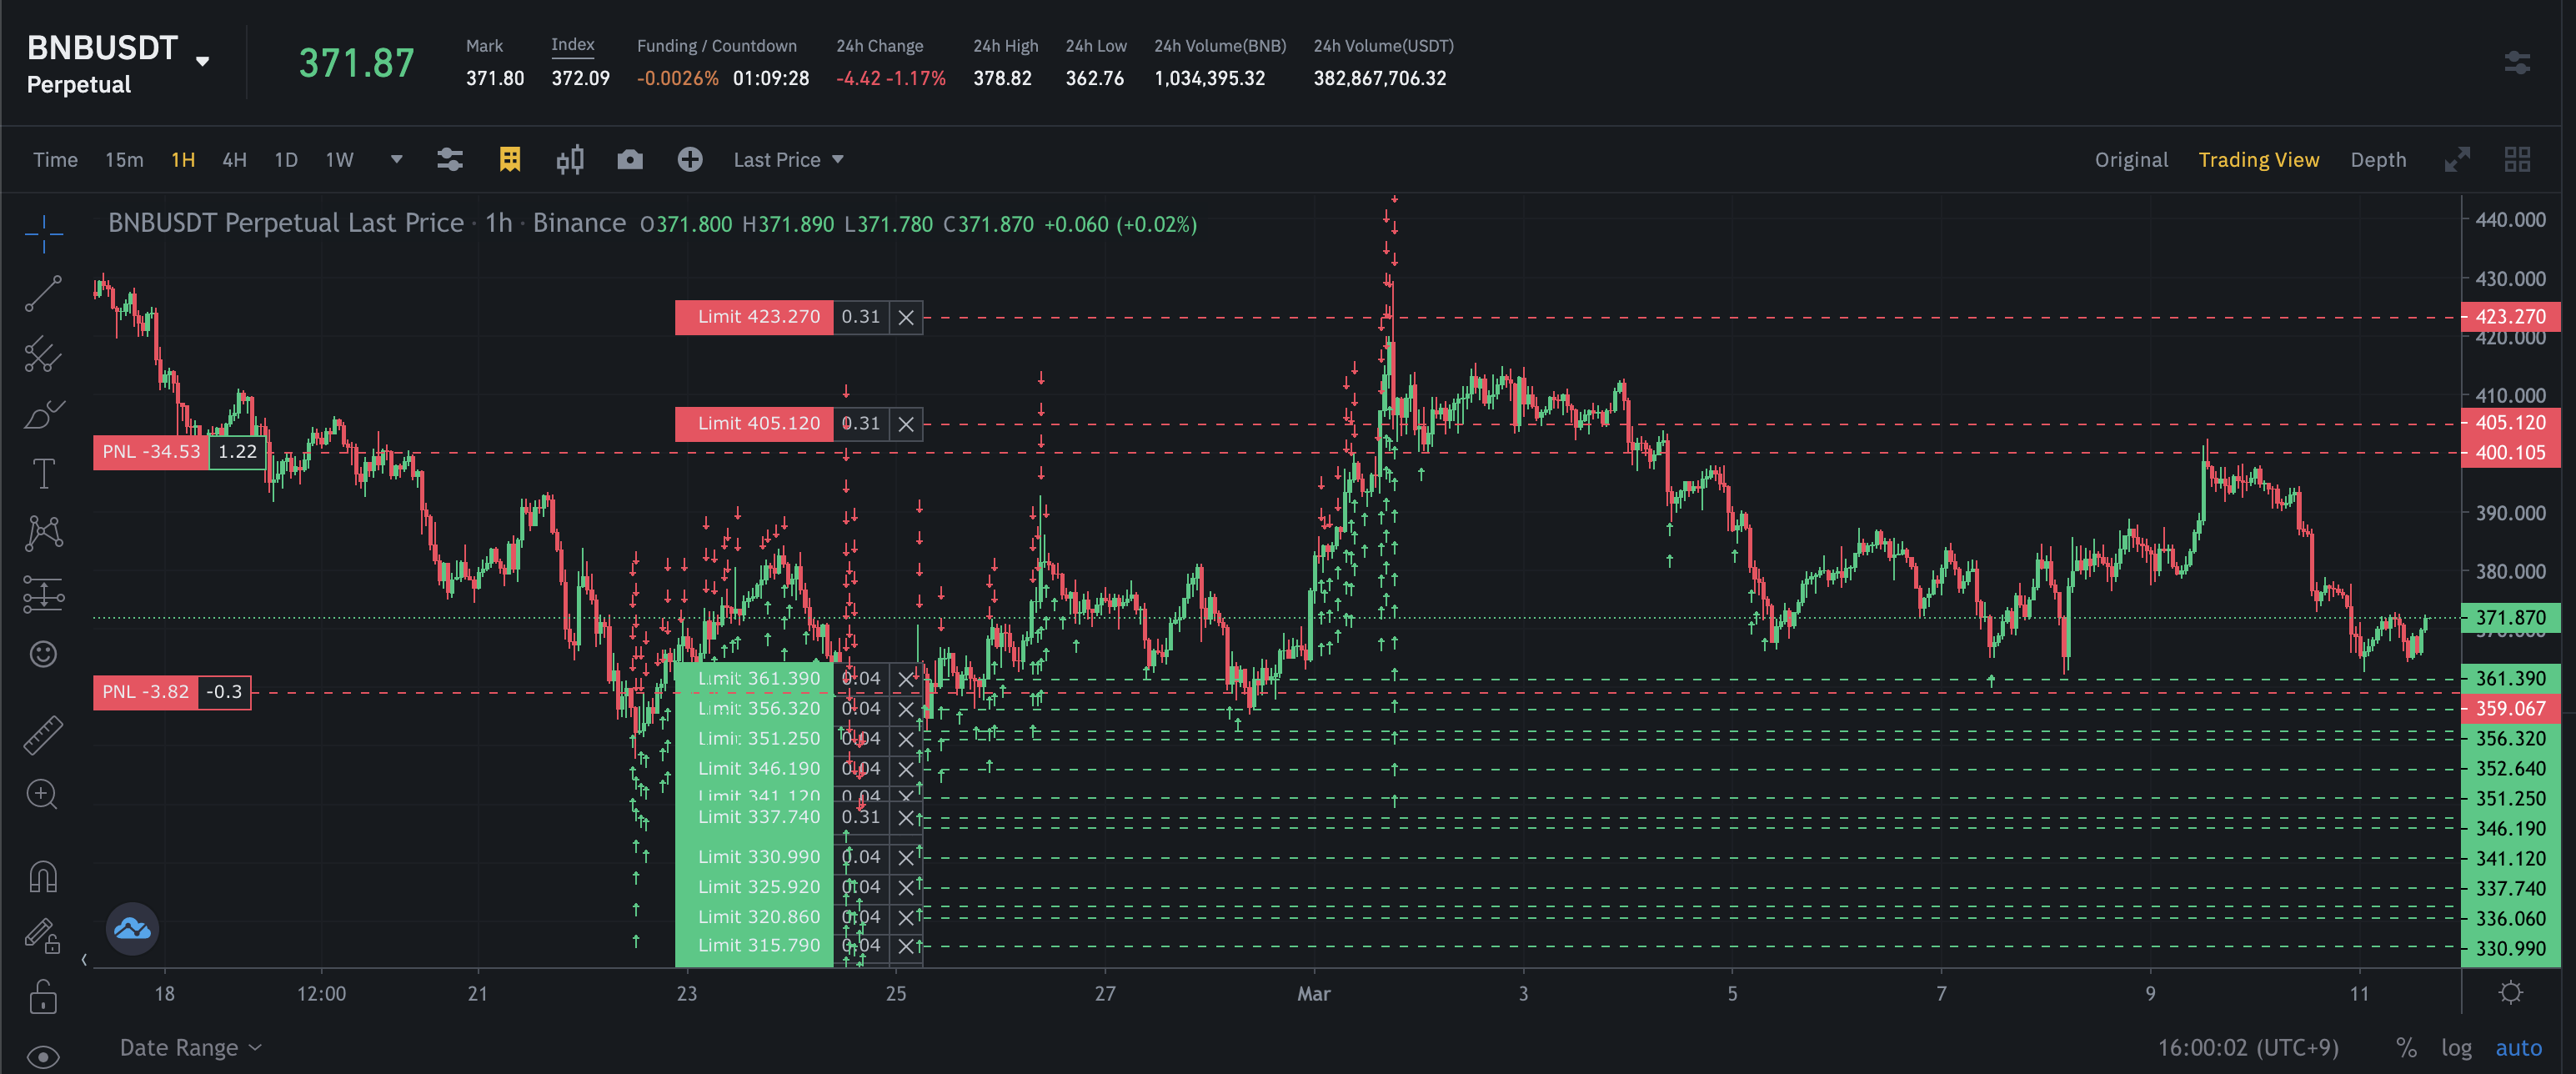Click the zoom in tool
Viewport: 2576px width, 1074px height.
click(x=43, y=795)
